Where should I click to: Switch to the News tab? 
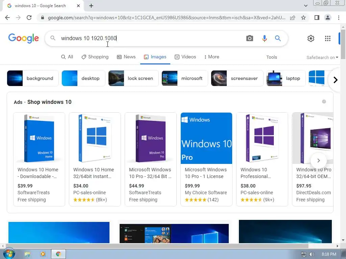tap(126, 57)
